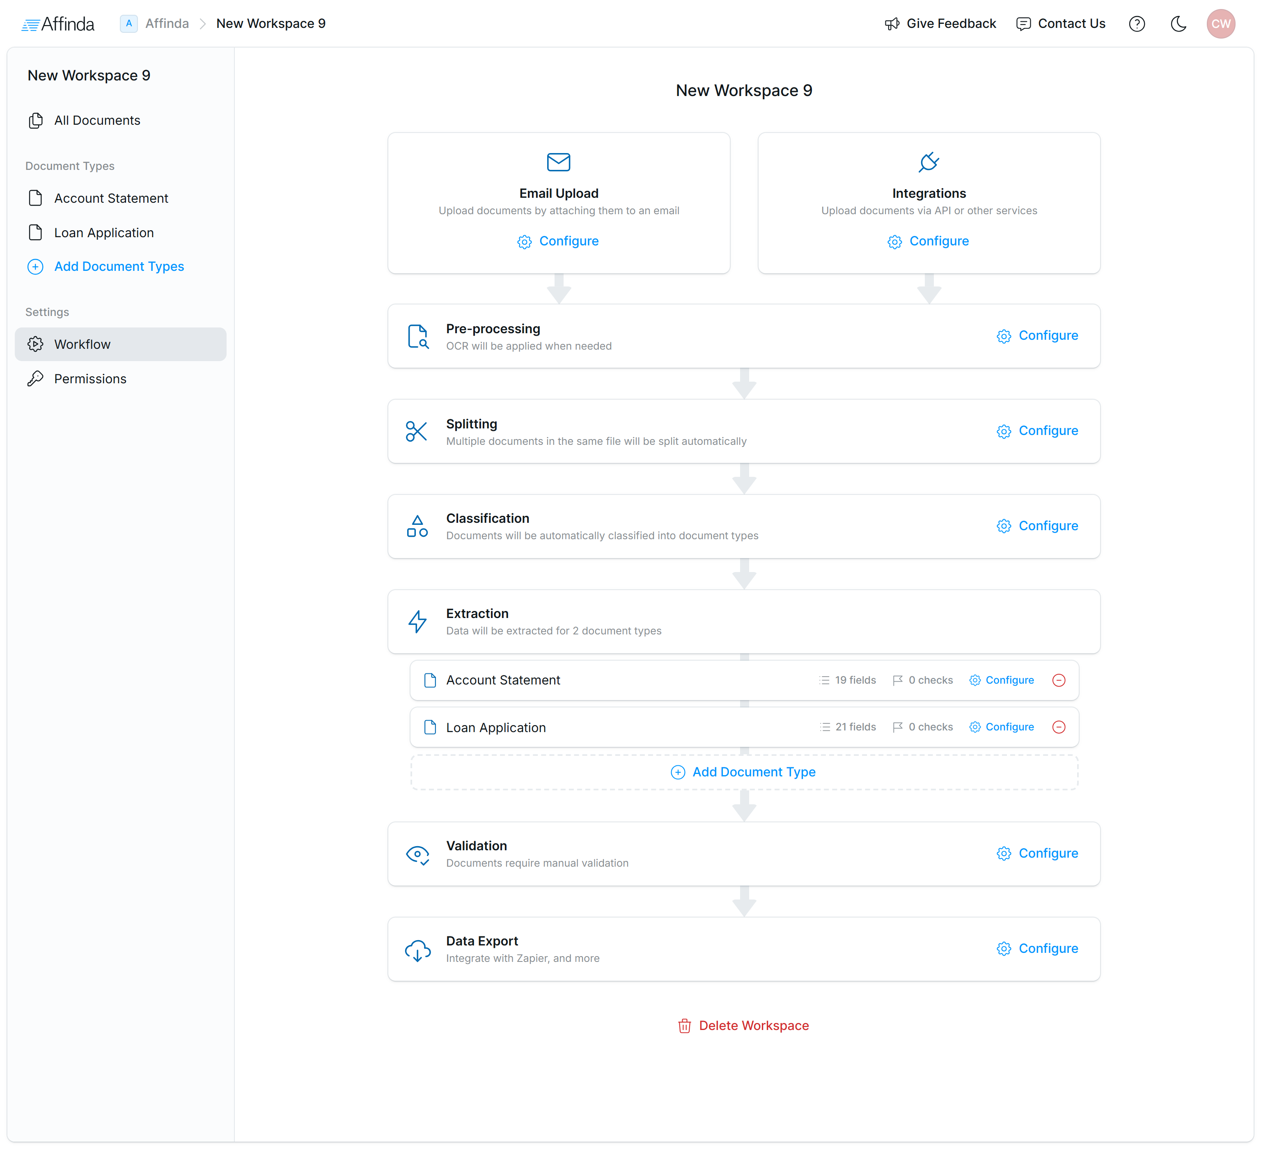Click Add Document Types in the sidebar

pos(119,266)
